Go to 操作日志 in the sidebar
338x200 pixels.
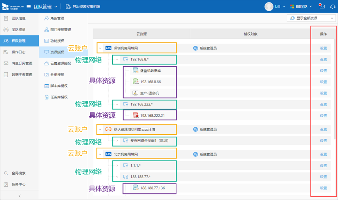click(x=18, y=52)
